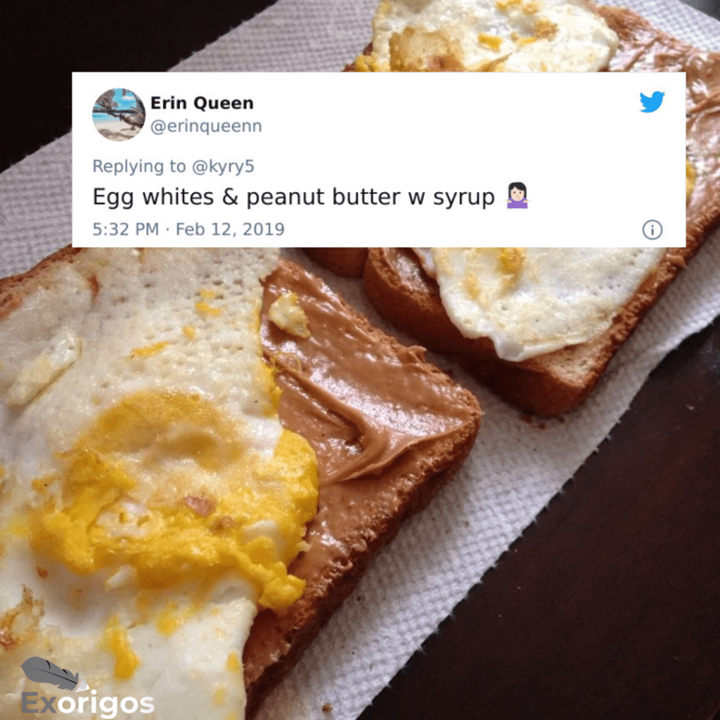This screenshot has height=720, width=720.
Task: Visit the @erinqueenn handle
Action: (x=206, y=126)
